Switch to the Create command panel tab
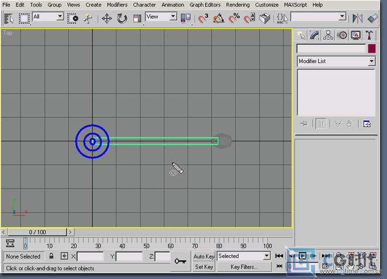387x279 pixels. (301, 35)
